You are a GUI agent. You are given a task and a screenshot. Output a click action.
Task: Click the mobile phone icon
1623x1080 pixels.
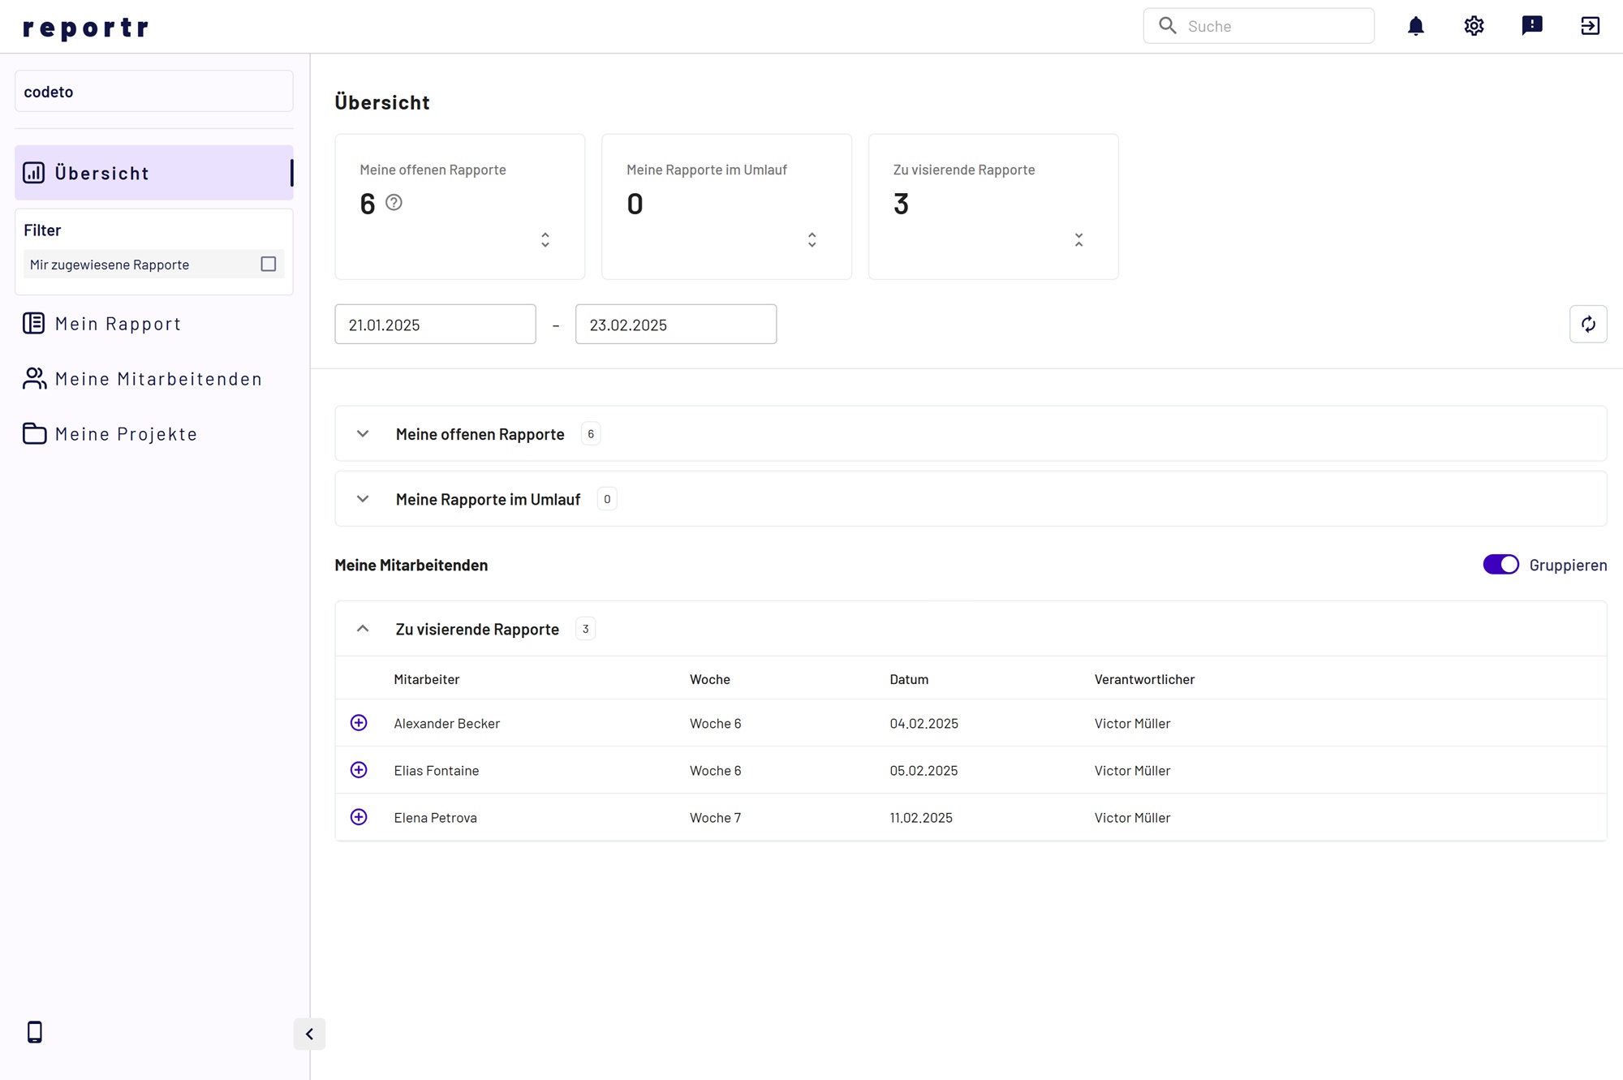point(34,1032)
